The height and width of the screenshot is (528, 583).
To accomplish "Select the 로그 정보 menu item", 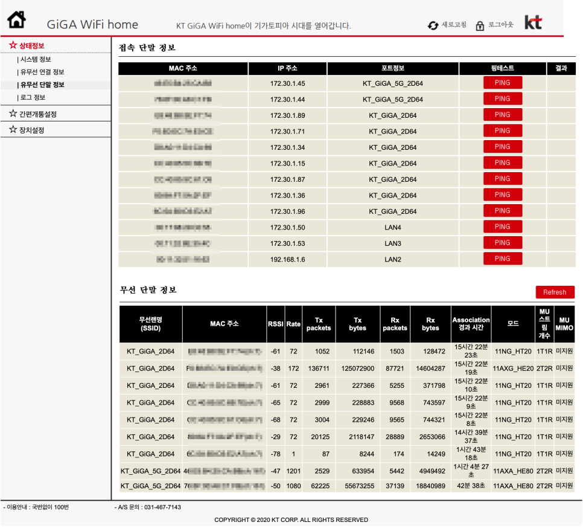I will pos(31,97).
